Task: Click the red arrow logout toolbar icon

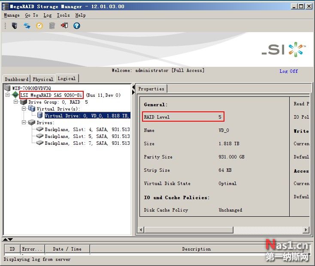Action: click(64, 25)
